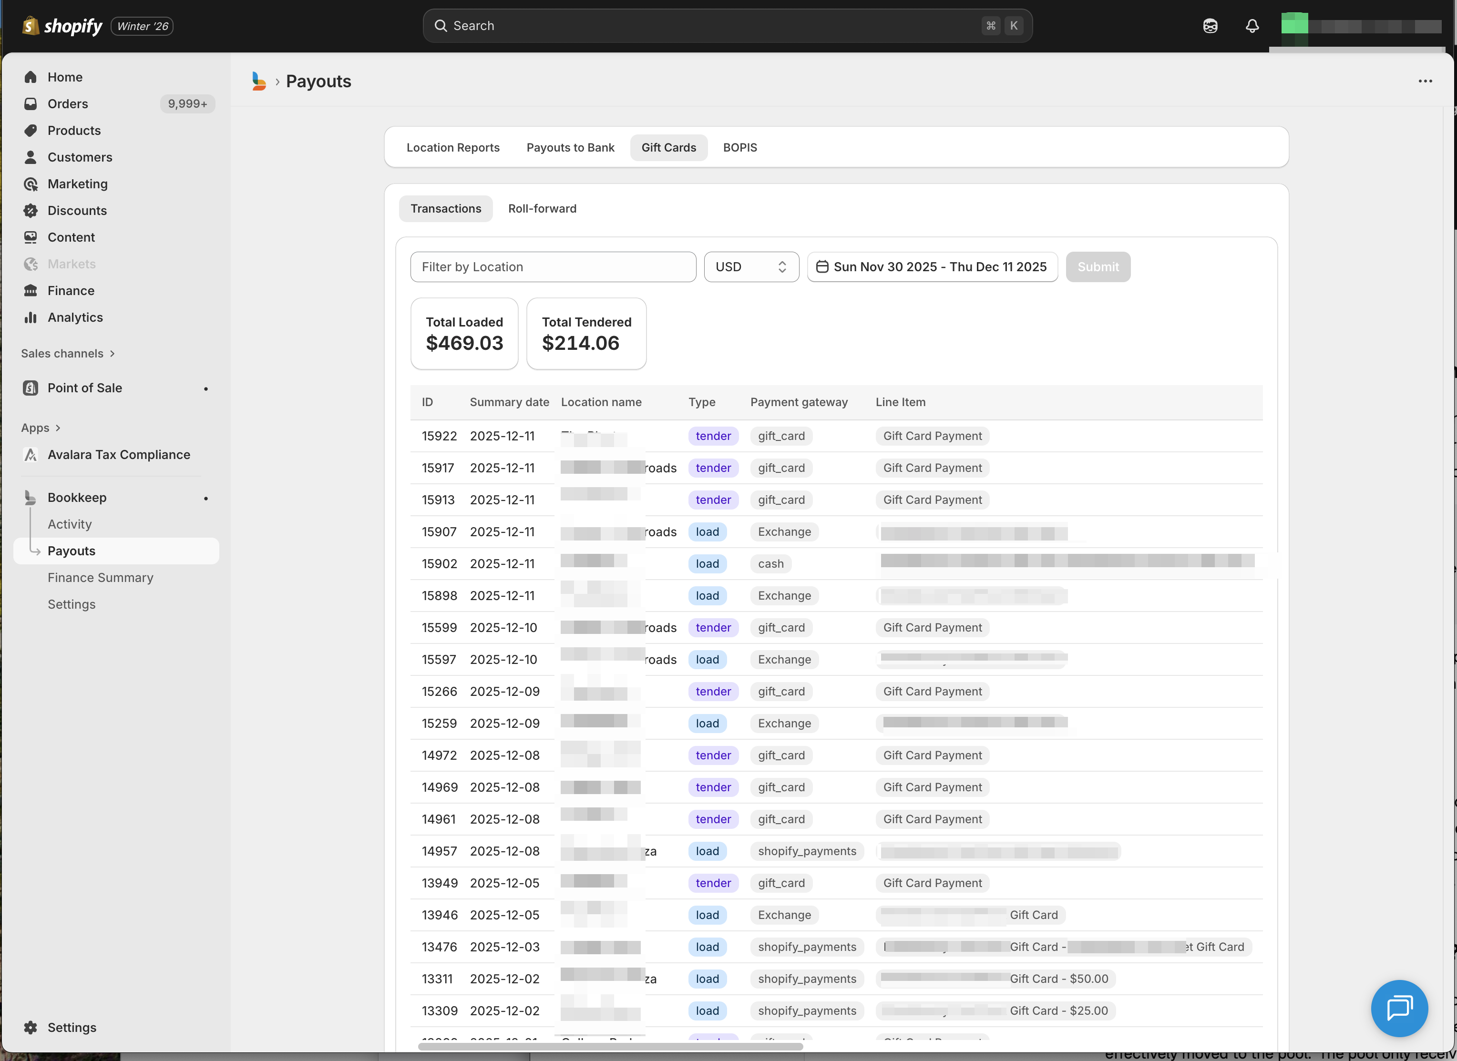Open the USD currency dropdown
This screenshot has height=1061, width=1457.
point(751,266)
